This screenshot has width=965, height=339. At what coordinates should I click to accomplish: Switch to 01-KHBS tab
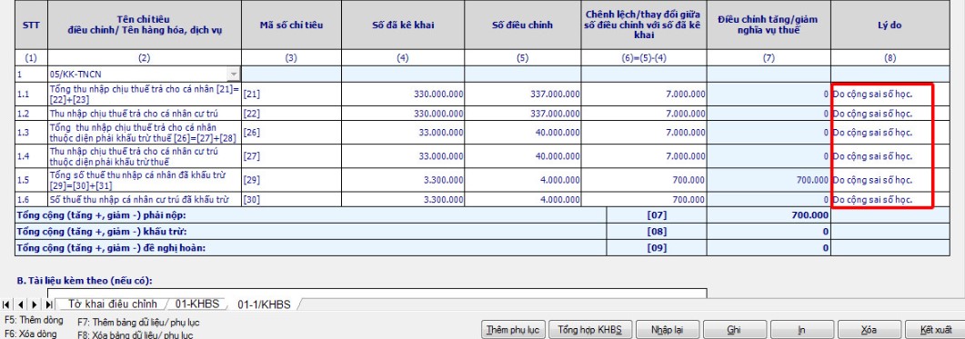tap(197, 304)
